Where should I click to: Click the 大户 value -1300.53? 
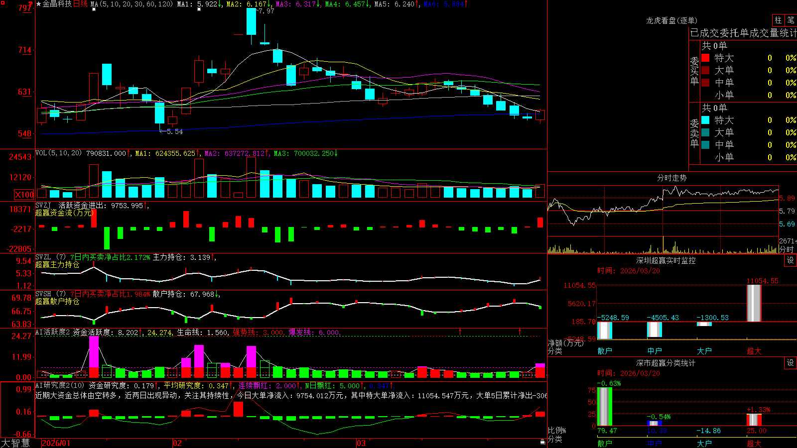pos(712,318)
